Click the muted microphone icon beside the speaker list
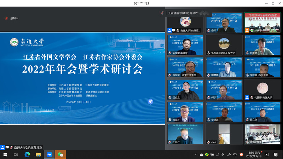This screenshot has height=159, width=283. point(162,13)
